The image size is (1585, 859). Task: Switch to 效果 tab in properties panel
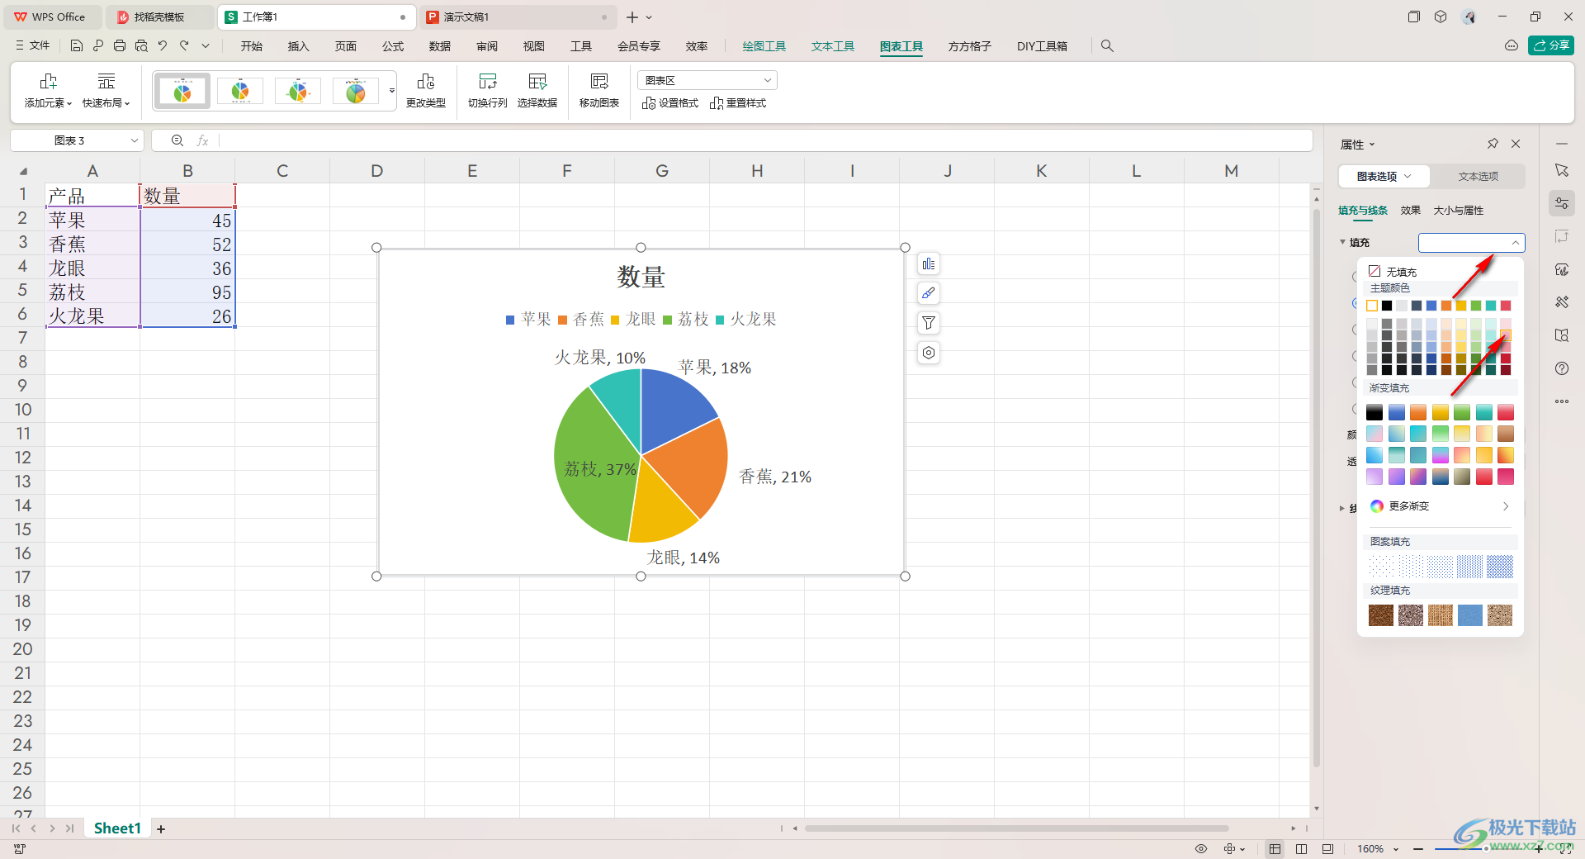pyautogui.click(x=1410, y=211)
